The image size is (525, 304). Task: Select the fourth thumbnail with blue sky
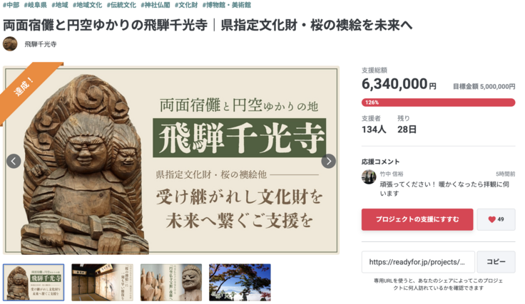point(240,282)
